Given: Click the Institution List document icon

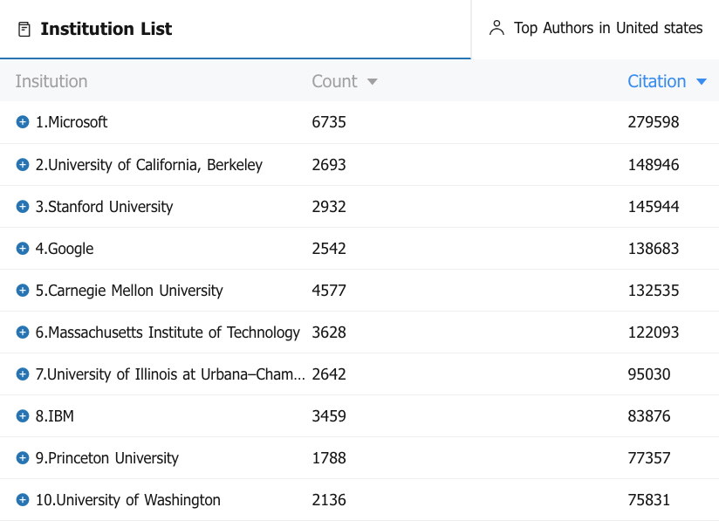Looking at the screenshot, I should pyautogui.click(x=24, y=29).
